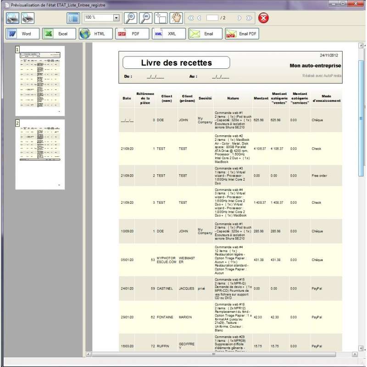
Task: Go to the next page
Action: pyautogui.click(x=239, y=18)
